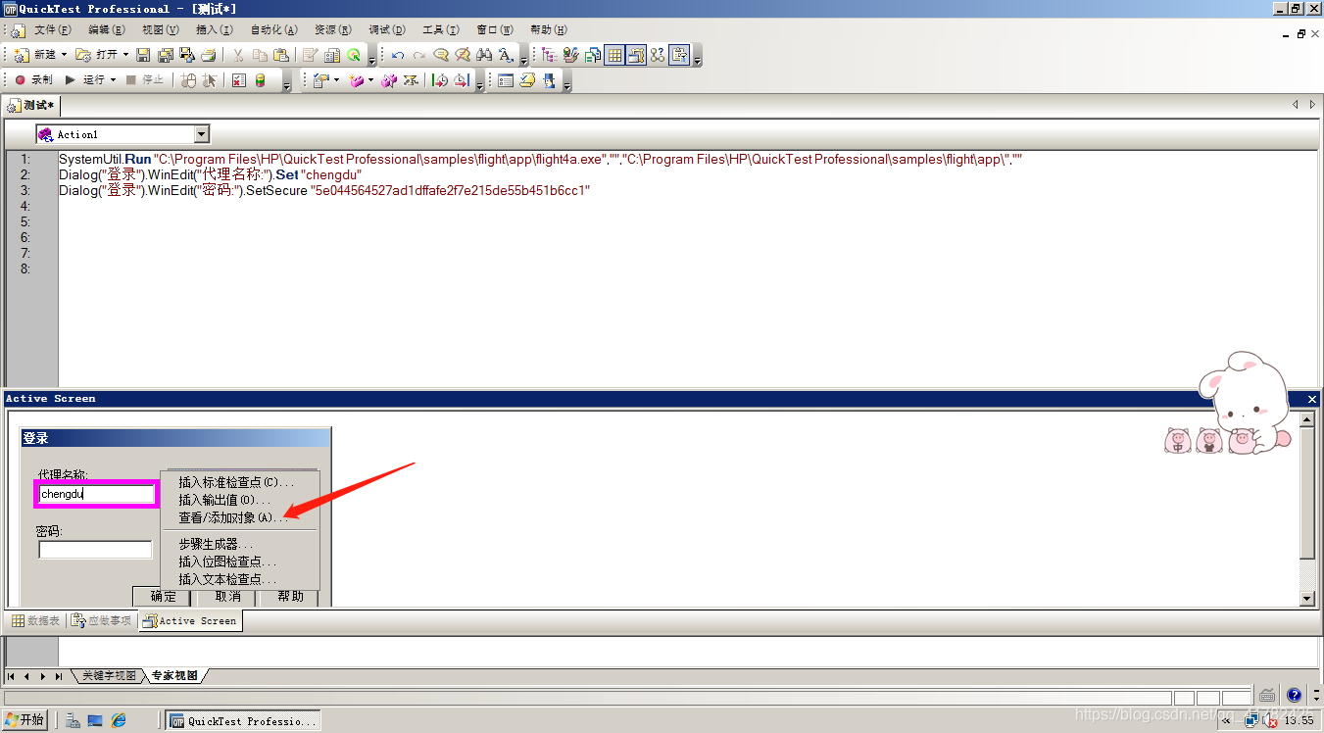Click the Stop button in toolbar
The width and height of the screenshot is (1324, 733).
point(145,80)
